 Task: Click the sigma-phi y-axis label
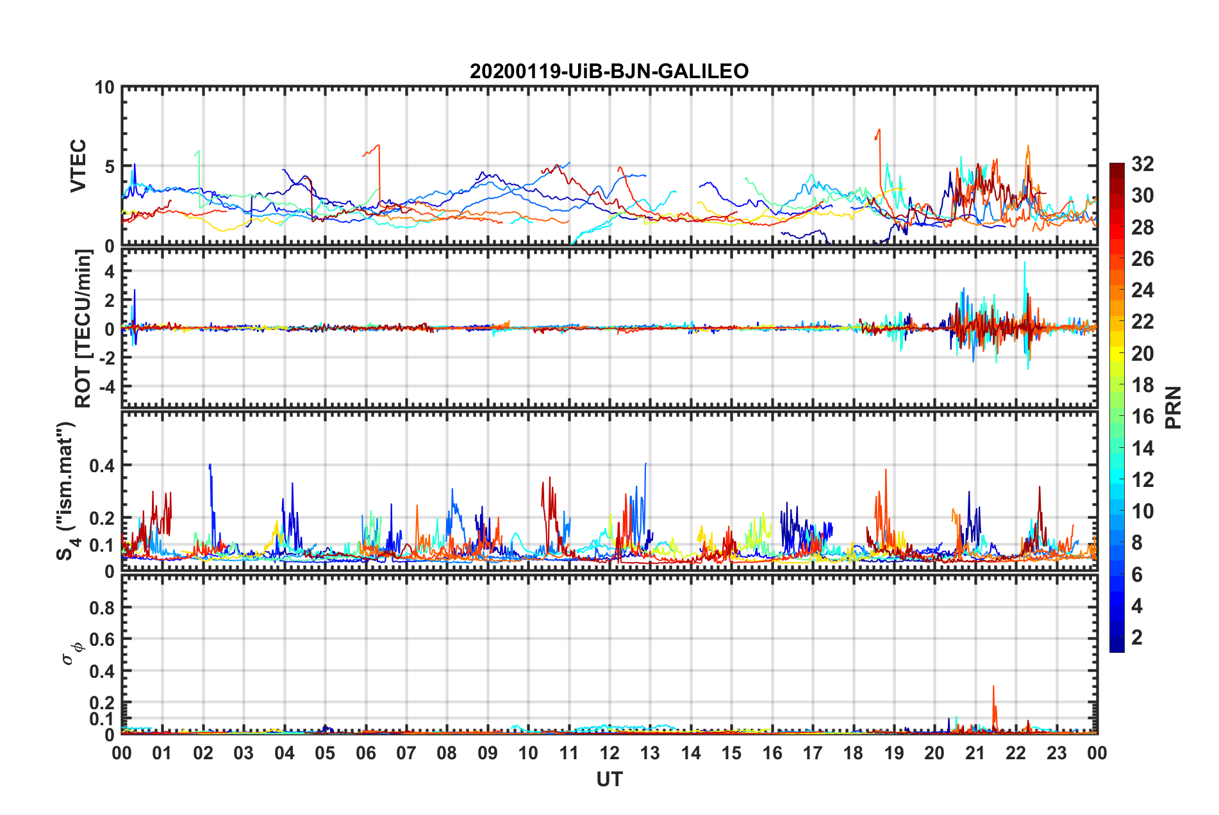pyautogui.click(x=72, y=654)
